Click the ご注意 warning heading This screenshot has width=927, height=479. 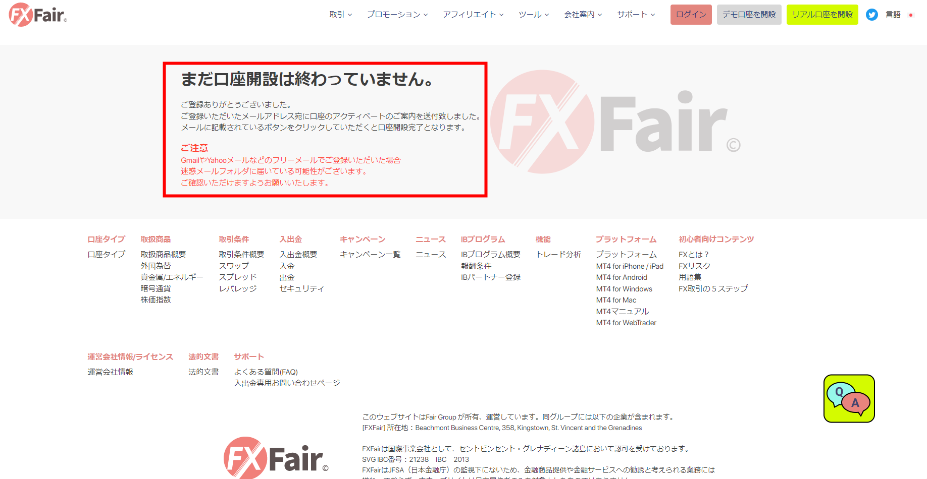[x=194, y=148]
